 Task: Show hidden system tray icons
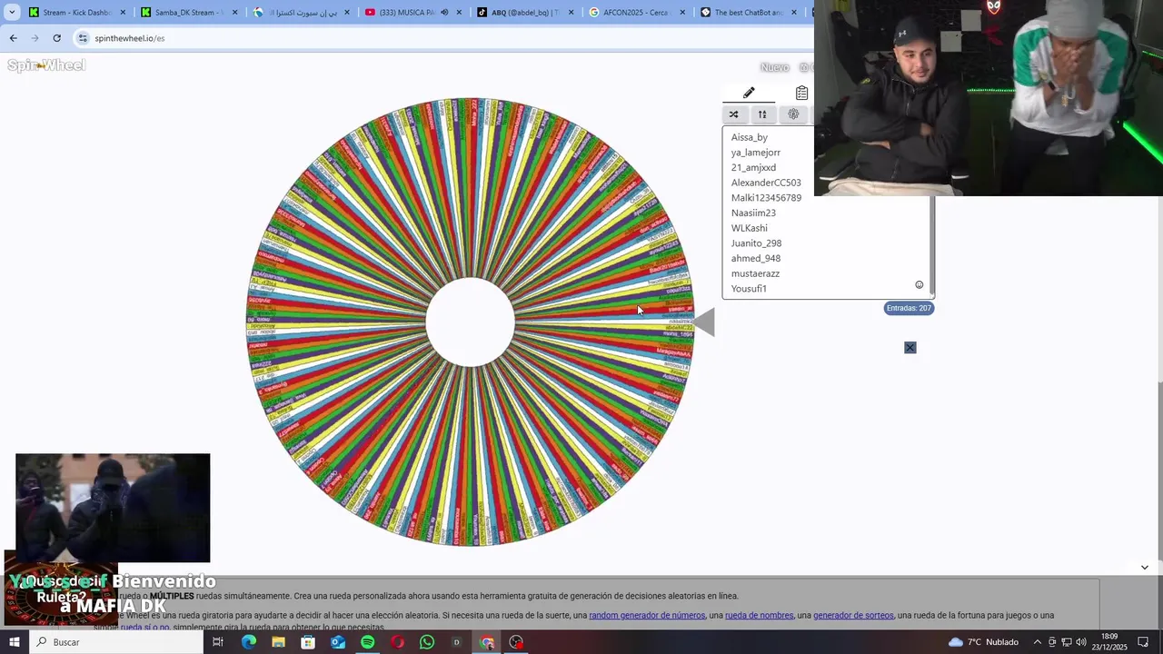pos(1038,642)
